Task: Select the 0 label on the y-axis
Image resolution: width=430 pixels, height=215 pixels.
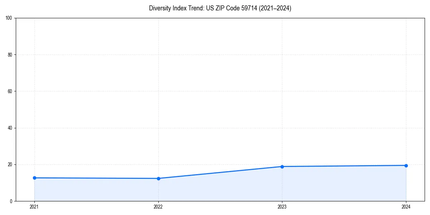Action: [x=12, y=200]
